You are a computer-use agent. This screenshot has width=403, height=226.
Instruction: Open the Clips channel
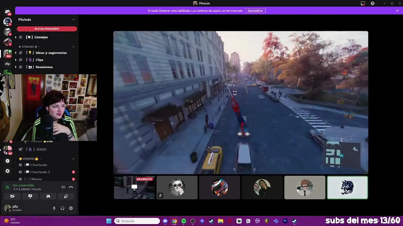(x=47, y=60)
